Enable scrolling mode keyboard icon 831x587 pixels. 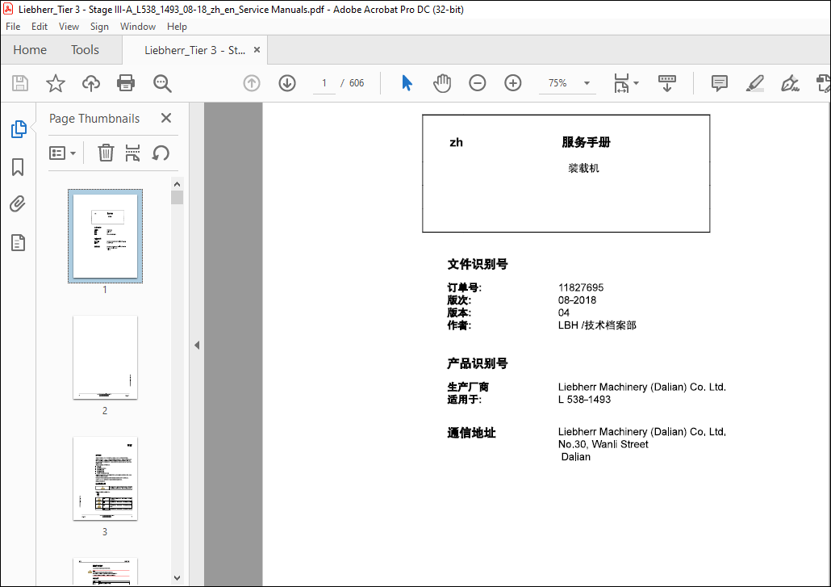666,83
